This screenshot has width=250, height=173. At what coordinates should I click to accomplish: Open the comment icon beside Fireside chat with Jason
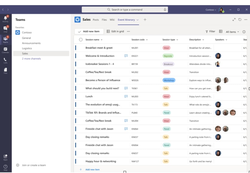tap(126, 129)
